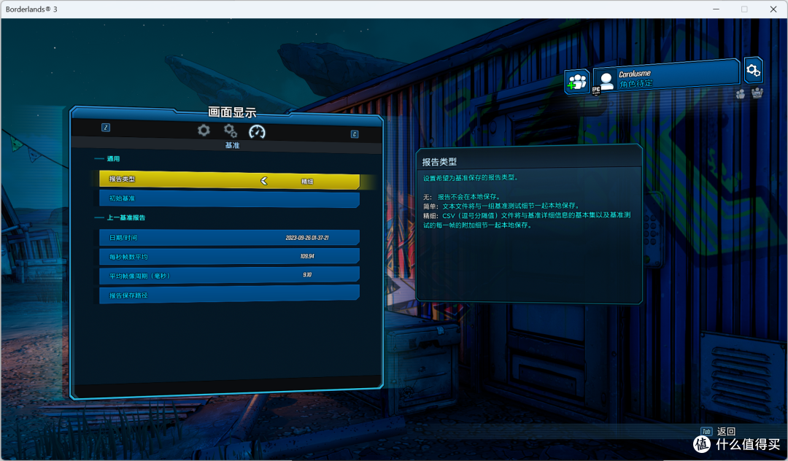This screenshot has width=788, height=461.
Task: Click the Z previous-tab key icon
Action: tap(106, 128)
